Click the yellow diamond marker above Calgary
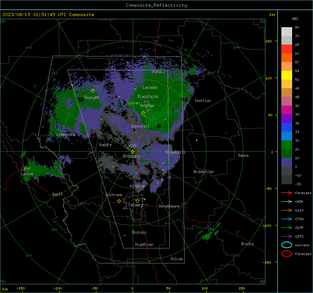 click(x=137, y=201)
